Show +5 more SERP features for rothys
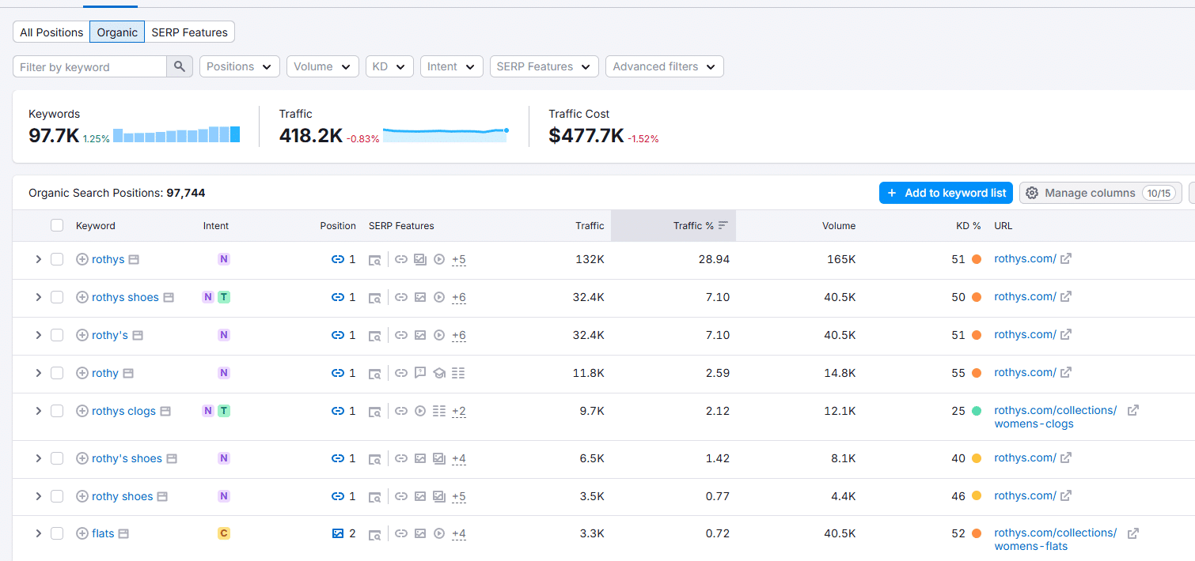The height and width of the screenshot is (561, 1195). point(459,259)
